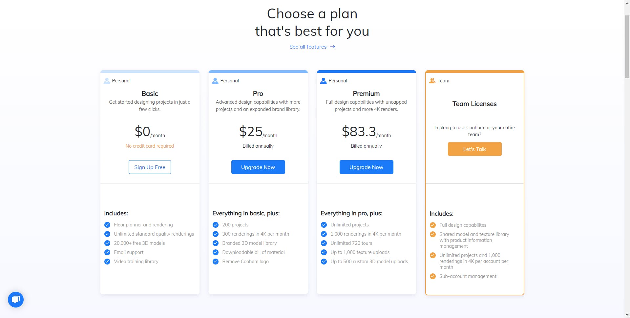Image resolution: width=630 pixels, height=318 pixels.
Task: Click Upgrade Now on the Pro plan
Action: click(x=258, y=167)
